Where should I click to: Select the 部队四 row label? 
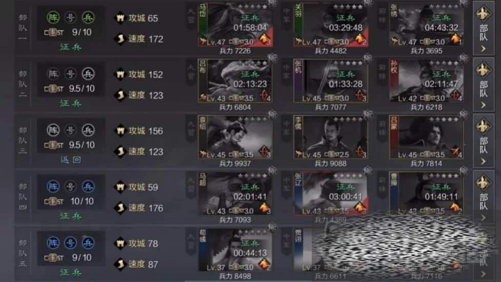23,197
